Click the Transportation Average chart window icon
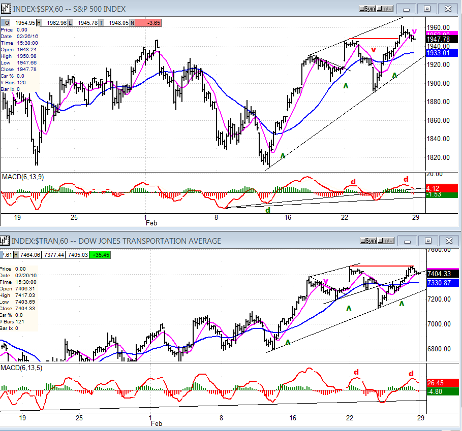Screen dimensions: 462x431 5,241
